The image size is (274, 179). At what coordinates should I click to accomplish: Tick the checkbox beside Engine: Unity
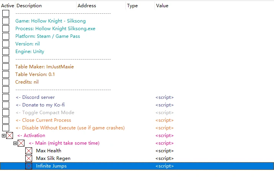pos(6,52)
